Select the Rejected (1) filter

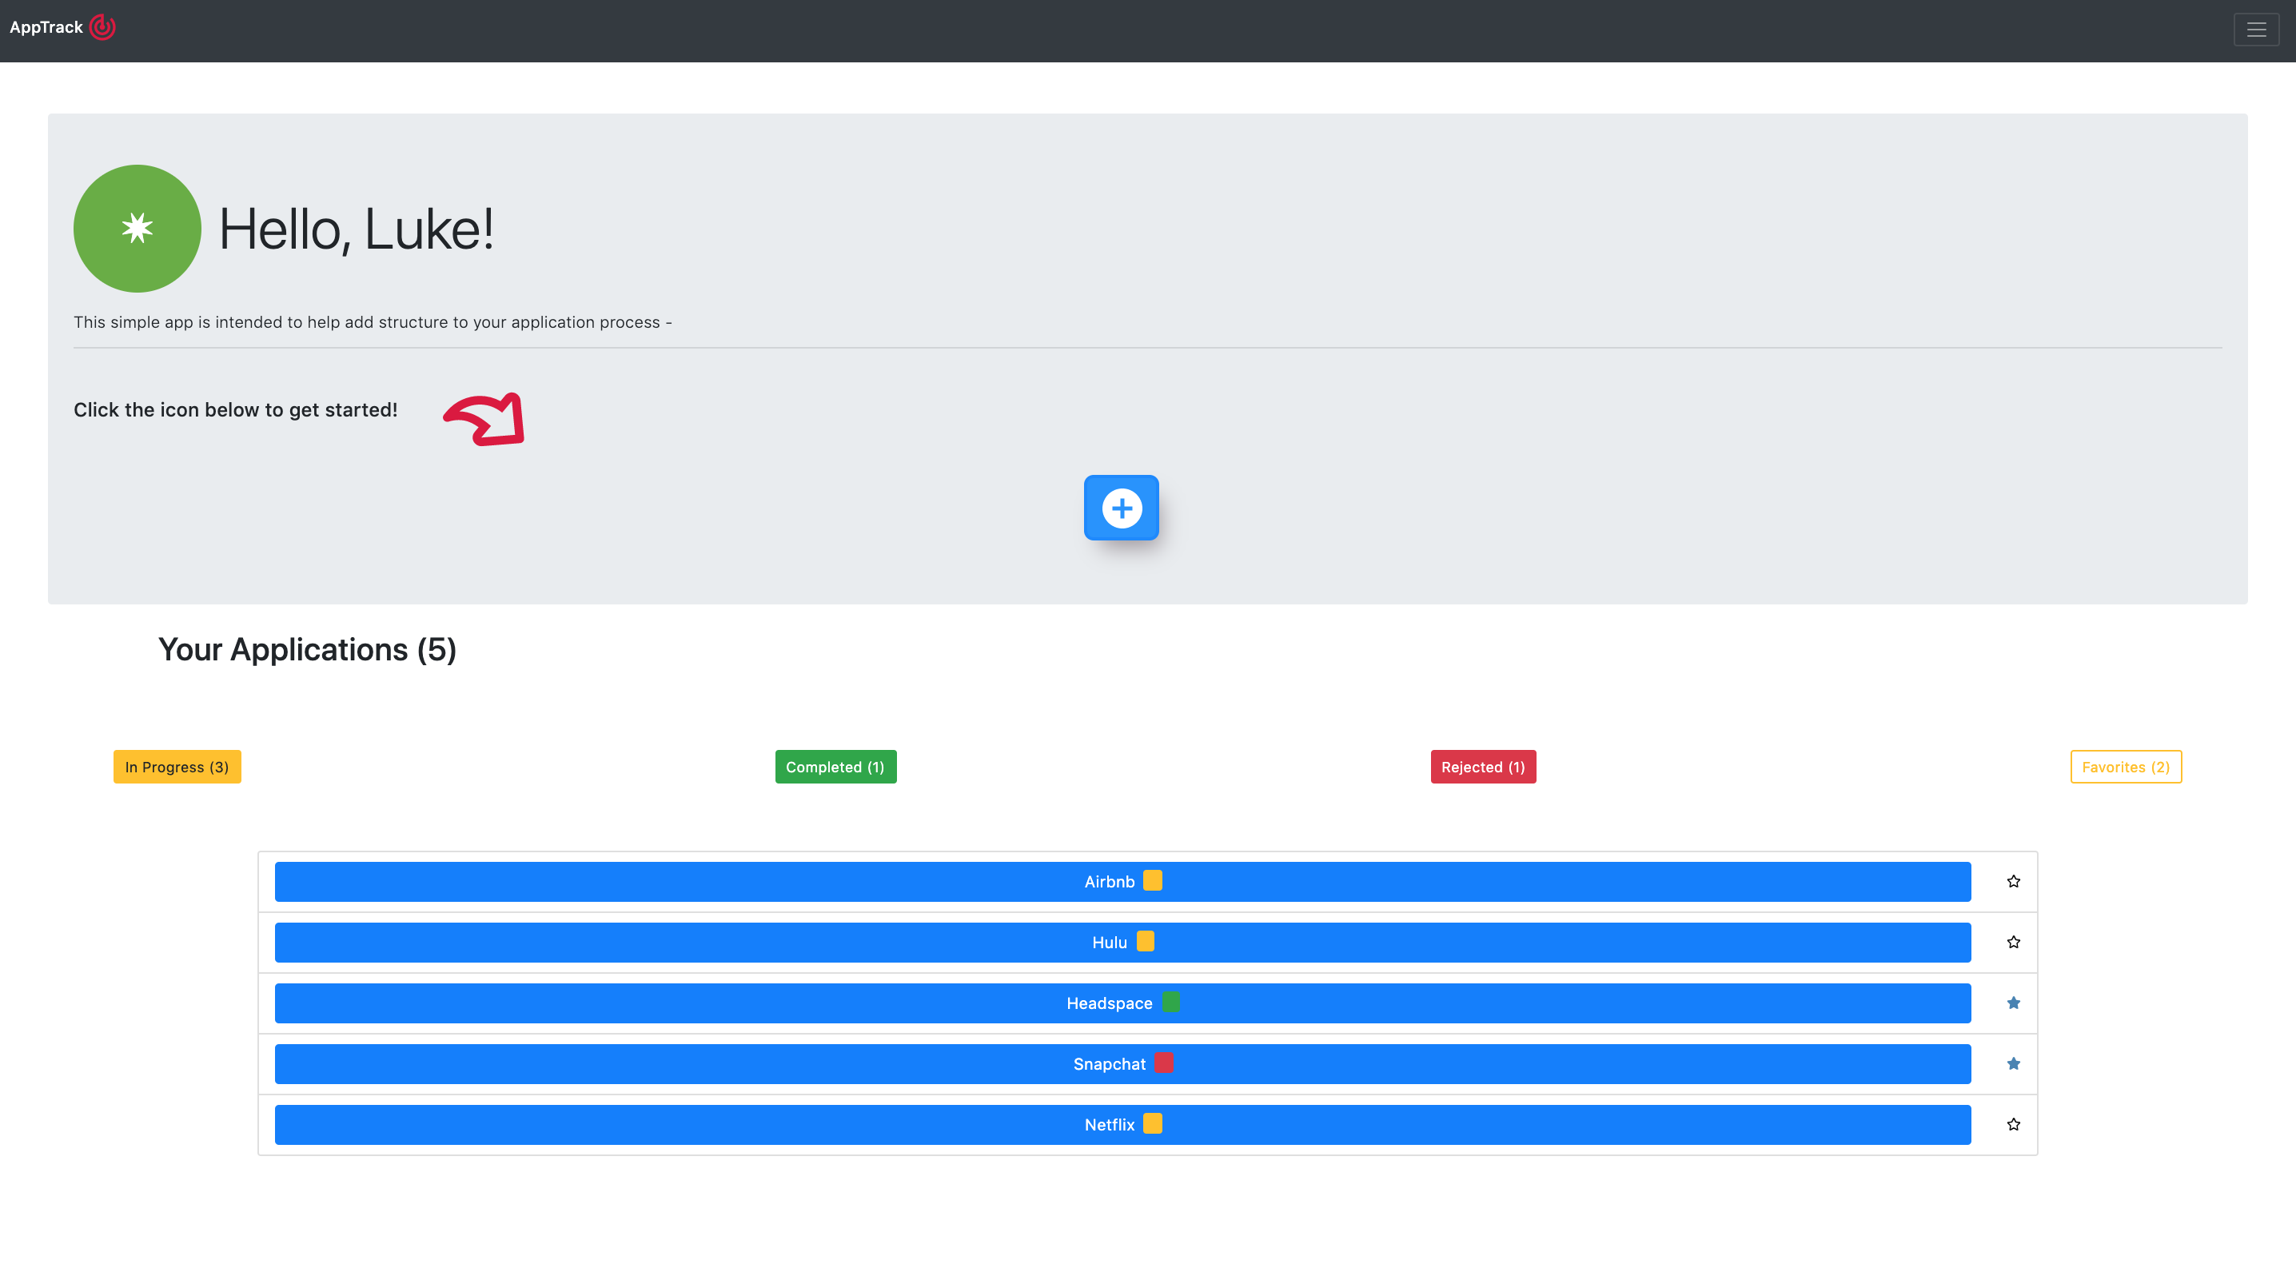tap(1482, 766)
